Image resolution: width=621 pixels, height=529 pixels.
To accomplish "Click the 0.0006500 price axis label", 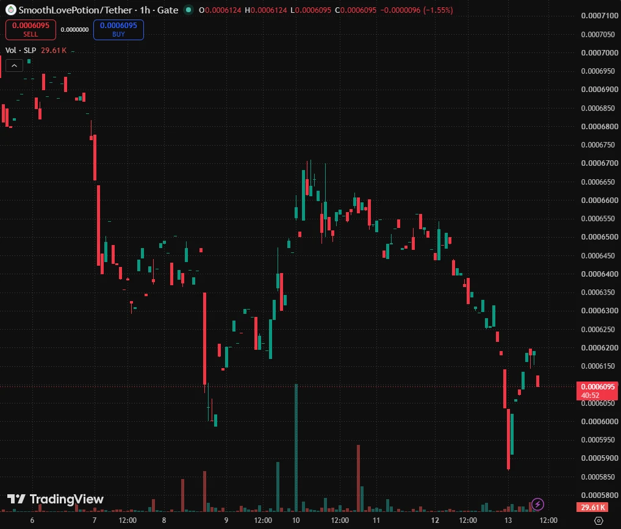I will [x=600, y=236].
